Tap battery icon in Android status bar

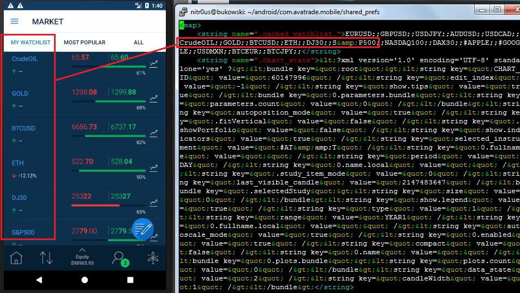coord(147,5)
